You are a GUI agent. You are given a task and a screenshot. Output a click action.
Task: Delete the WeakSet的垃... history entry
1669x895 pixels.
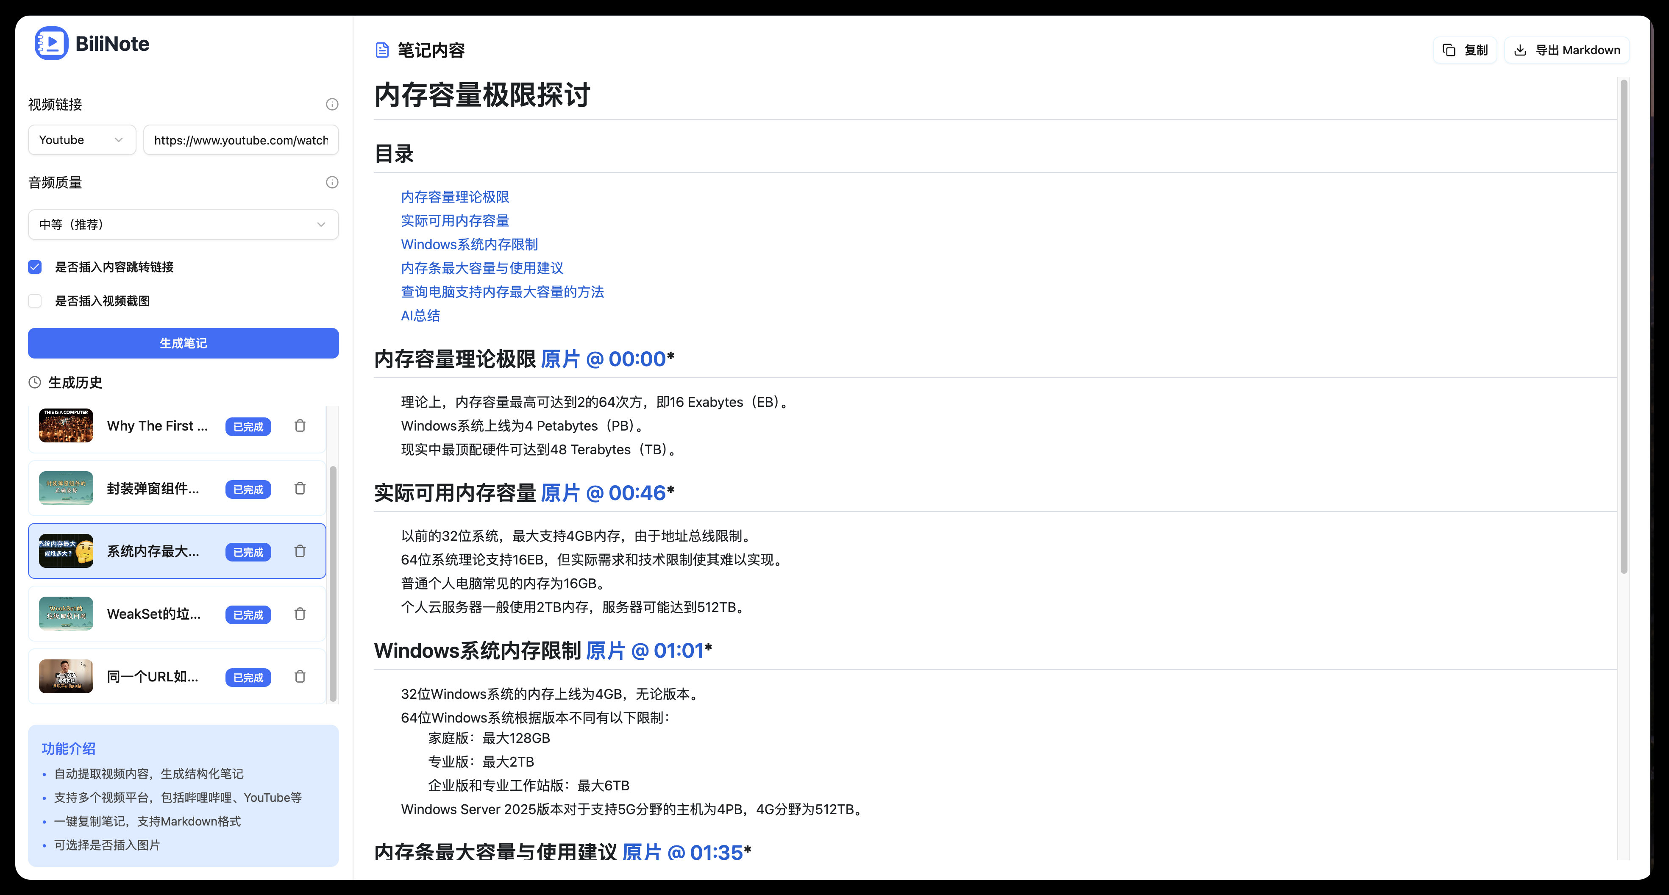click(x=299, y=614)
